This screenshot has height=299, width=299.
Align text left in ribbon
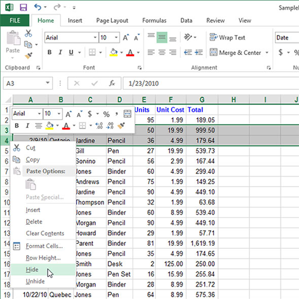coord(151,53)
